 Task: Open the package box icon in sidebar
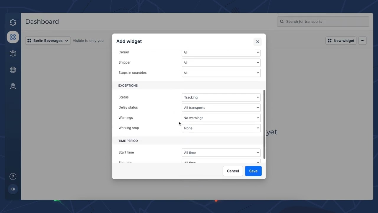pos(13,54)
